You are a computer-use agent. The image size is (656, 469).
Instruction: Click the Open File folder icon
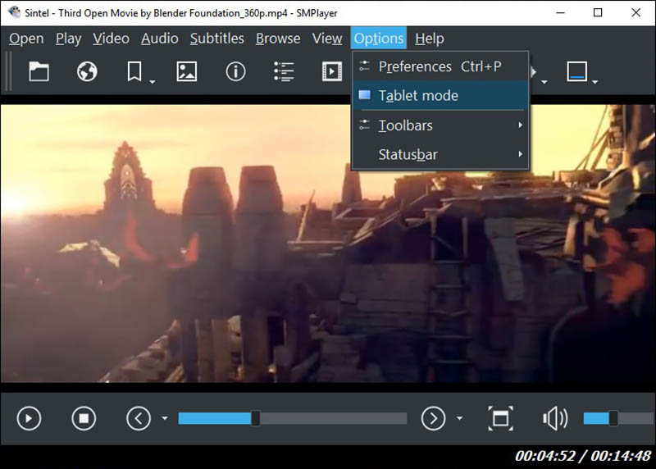(x=39, y=72)
